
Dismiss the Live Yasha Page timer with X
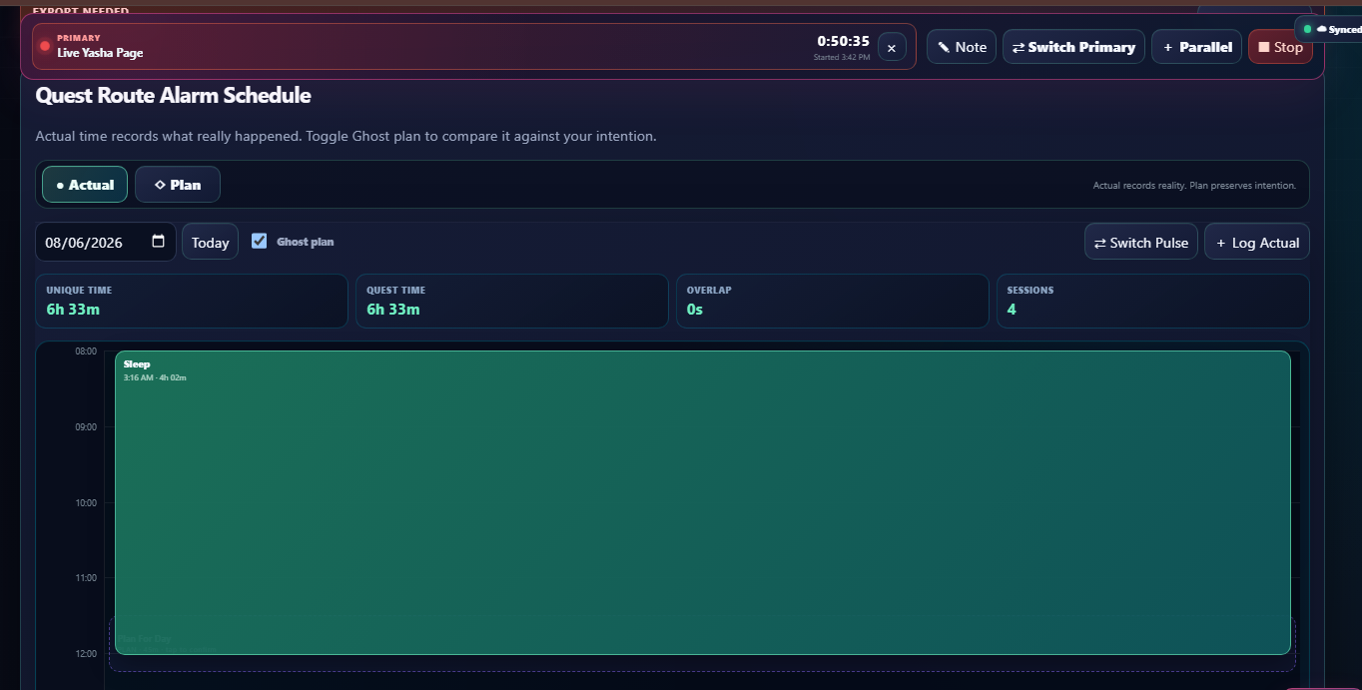click(x=892, y=47)
